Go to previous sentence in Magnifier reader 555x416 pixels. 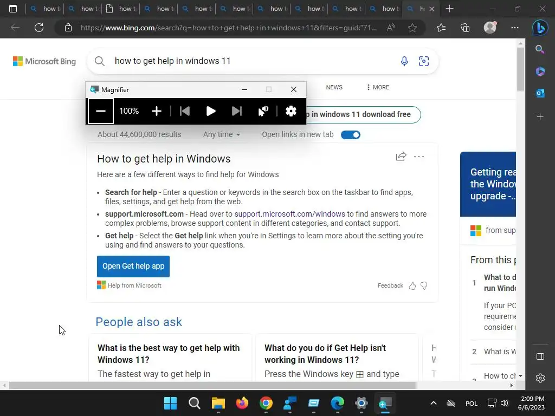click(184, 111)
